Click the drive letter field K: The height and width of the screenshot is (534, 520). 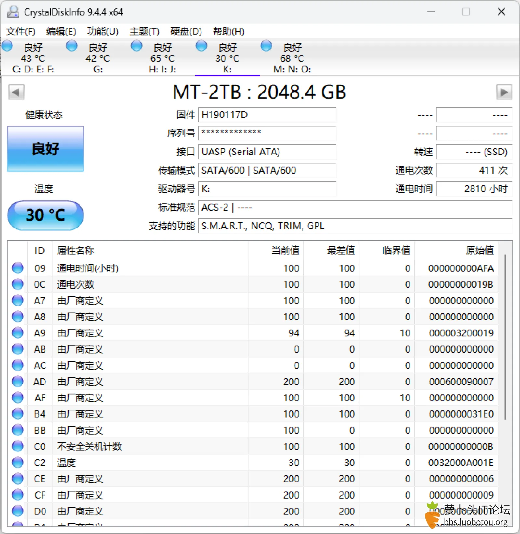267,189
